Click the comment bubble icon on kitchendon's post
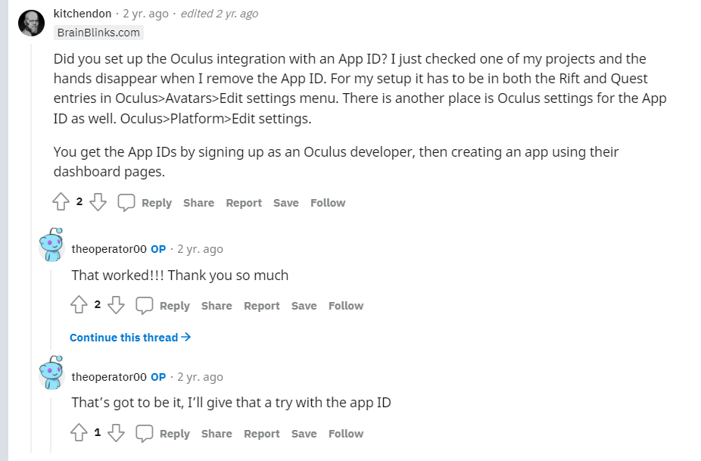The image size is (701, 461). [x=126, y=203]
